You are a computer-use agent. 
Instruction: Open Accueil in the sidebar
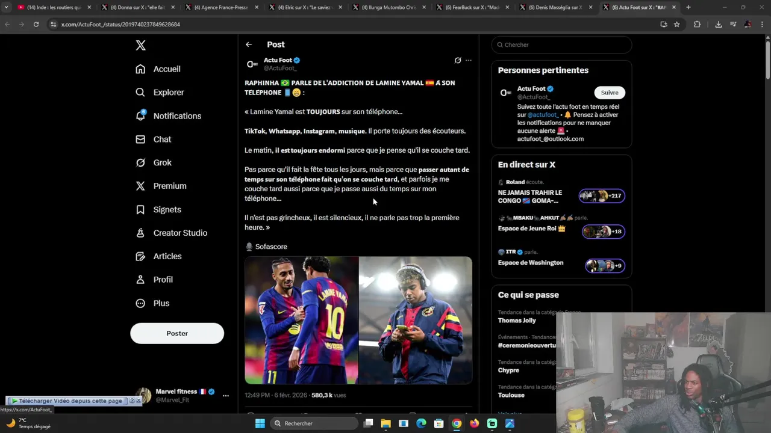(158, 69)
